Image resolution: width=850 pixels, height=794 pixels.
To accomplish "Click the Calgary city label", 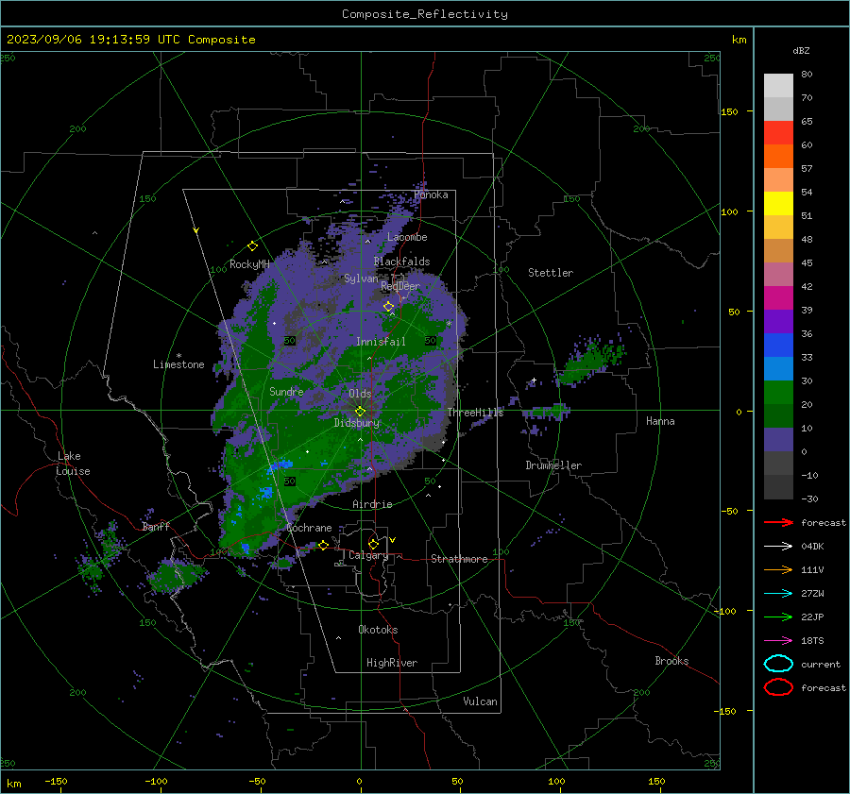I will click(368, 555).
